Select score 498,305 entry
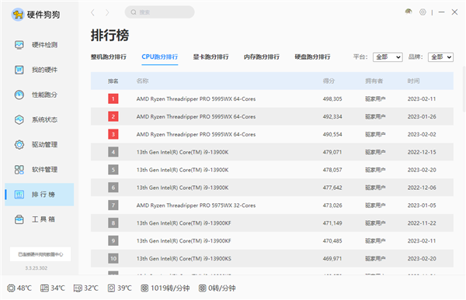 [x=332, y=98]
